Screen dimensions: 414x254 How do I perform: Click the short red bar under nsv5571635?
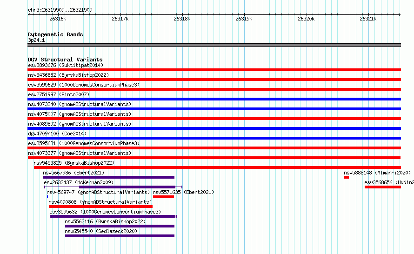pyautogui.click(x=163, y=197)
